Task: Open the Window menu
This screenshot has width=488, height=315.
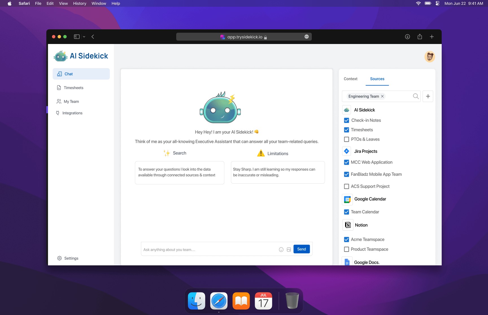Action: click(x=99, y=3)
